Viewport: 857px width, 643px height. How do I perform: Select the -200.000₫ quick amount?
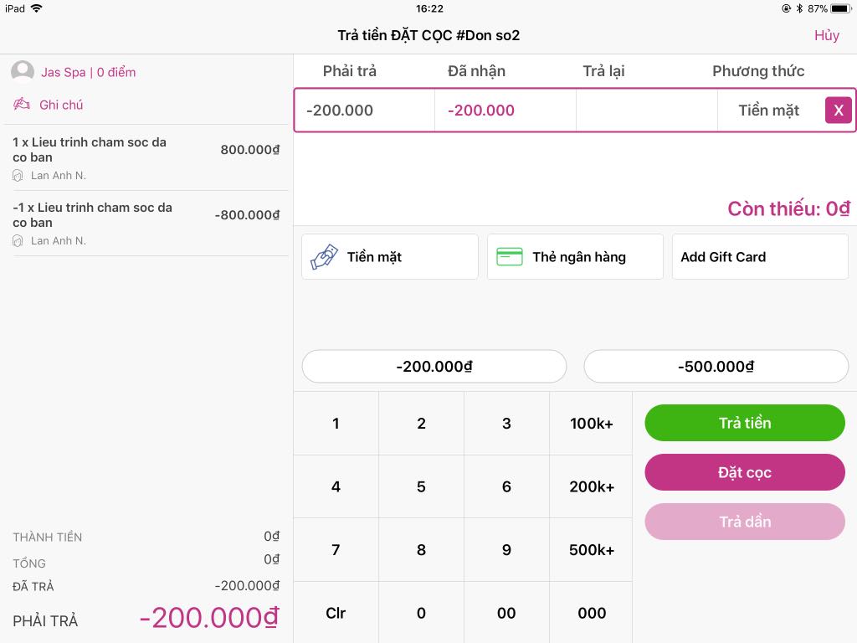point(434,367)
